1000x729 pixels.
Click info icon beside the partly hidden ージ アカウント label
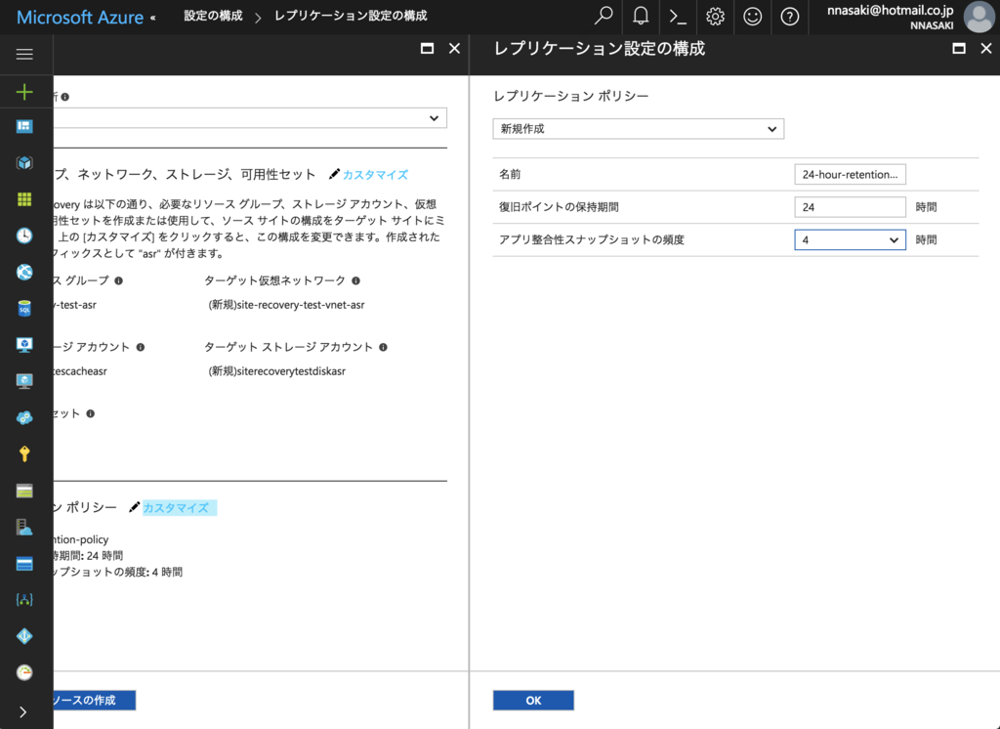(141, 347)
